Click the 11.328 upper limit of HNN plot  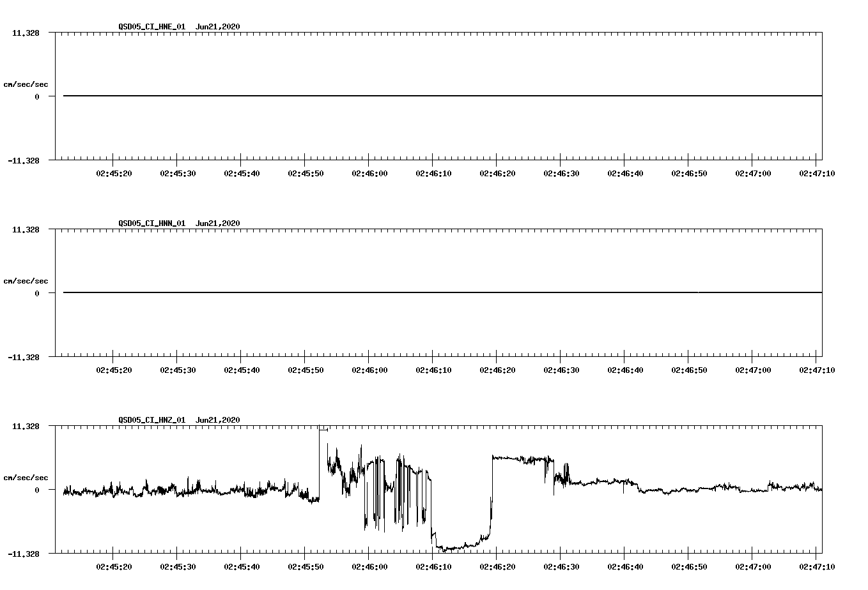(26, 229)
